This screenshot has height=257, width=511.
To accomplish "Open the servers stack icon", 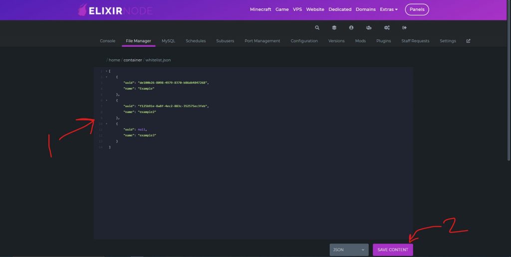I will click(334, 28).
